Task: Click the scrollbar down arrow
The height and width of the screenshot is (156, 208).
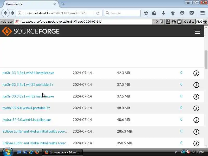Action: [206, 146]
